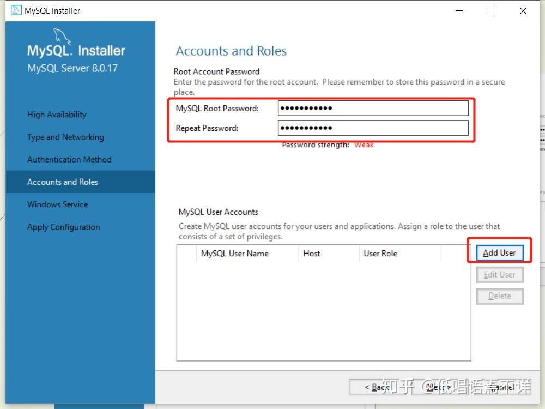This screenshot has height=409, width=545.
Task: Hit the Delete user button
Action: (499, 296)
